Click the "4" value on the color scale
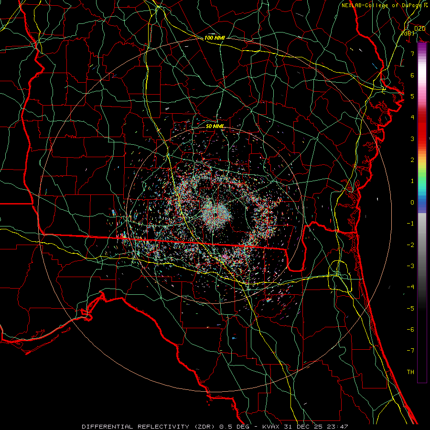 412,118
